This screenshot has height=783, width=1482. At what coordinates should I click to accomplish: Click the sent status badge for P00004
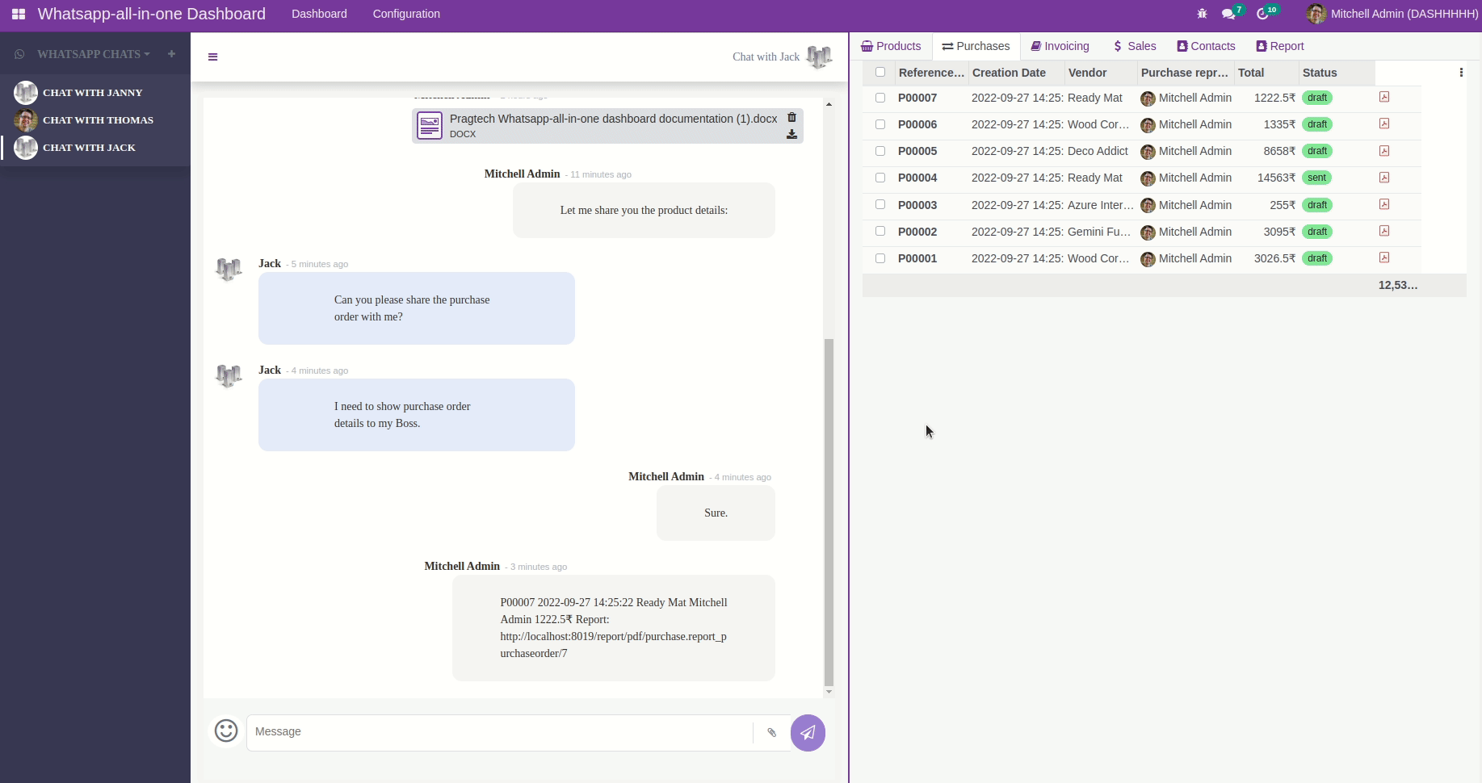1316,178
